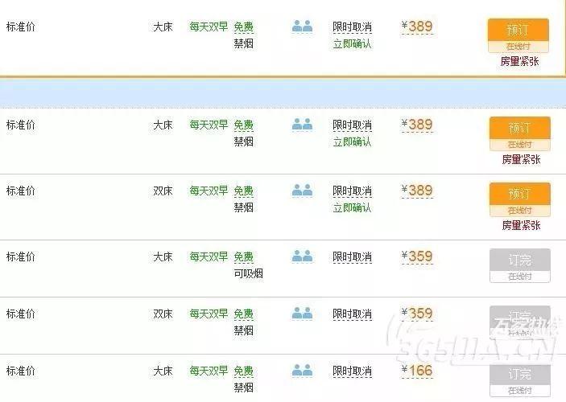
Task: Click the light blue divider bar
Action: pyautogui.click(x=283, y=93)
